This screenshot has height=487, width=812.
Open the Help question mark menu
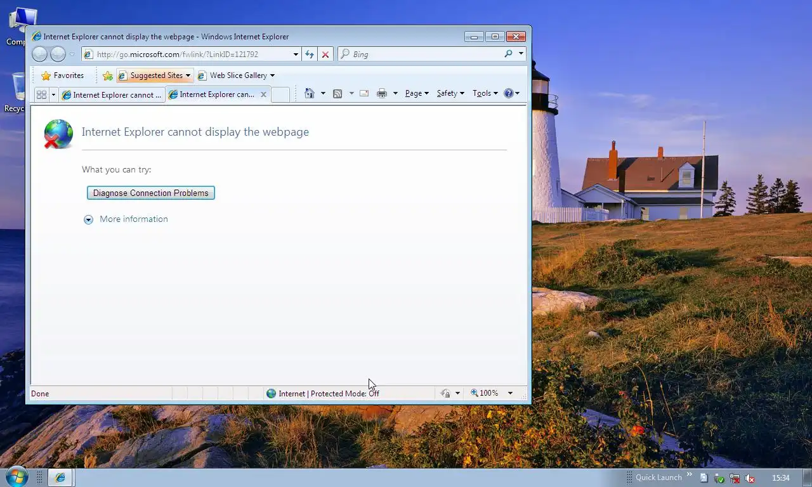pos(511,93)
